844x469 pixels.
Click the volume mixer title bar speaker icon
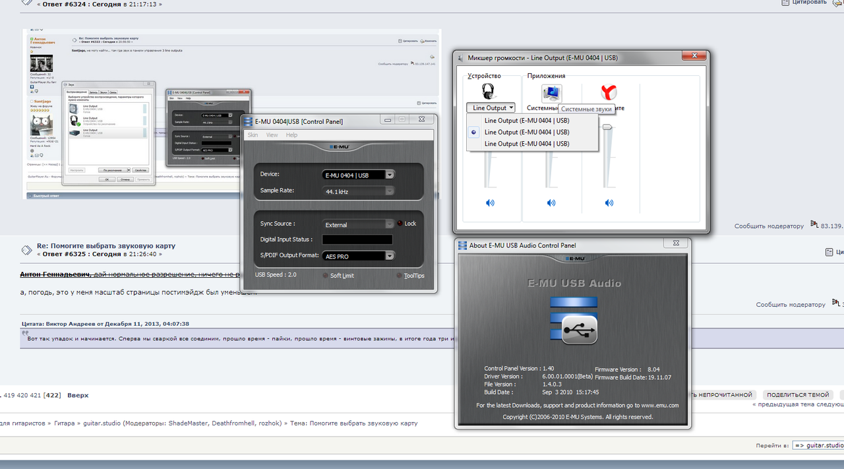point(460,58)
